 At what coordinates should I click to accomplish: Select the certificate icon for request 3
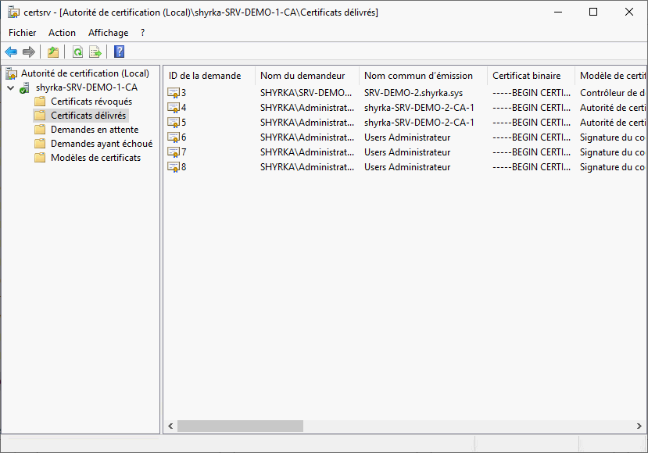(x=174, y=93)
